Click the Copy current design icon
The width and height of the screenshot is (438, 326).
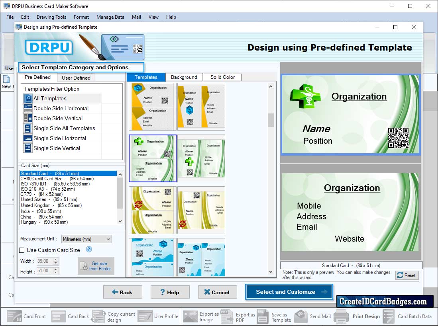point(98,316)
